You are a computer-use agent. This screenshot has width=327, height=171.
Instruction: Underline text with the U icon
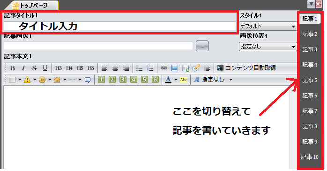45,68
